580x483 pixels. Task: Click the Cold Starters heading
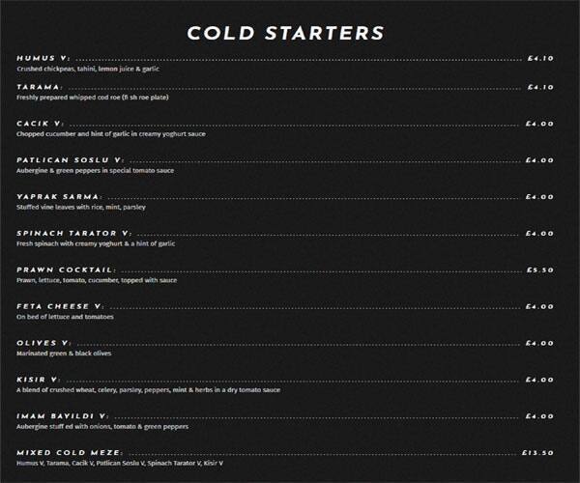[x=285, y=33]
